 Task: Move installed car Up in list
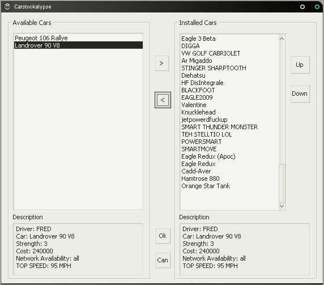(300, 65)
